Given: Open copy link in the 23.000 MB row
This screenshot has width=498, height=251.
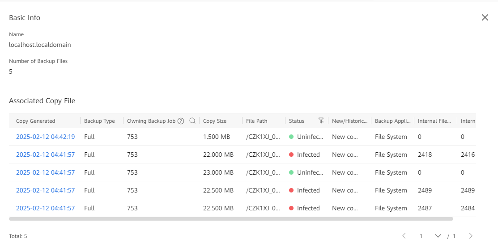Looking at the screenshot, I should tap(45, 172).
